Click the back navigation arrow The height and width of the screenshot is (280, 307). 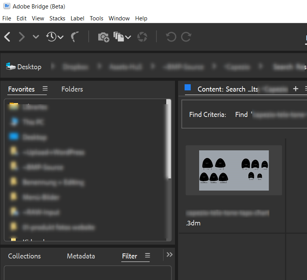point(7,37)
